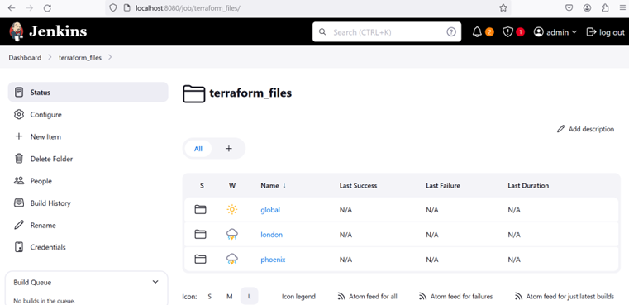This screenshot has width=629, height=305.
Task: Click the Jenkins butler logo icon
Action: click(17, 31)
